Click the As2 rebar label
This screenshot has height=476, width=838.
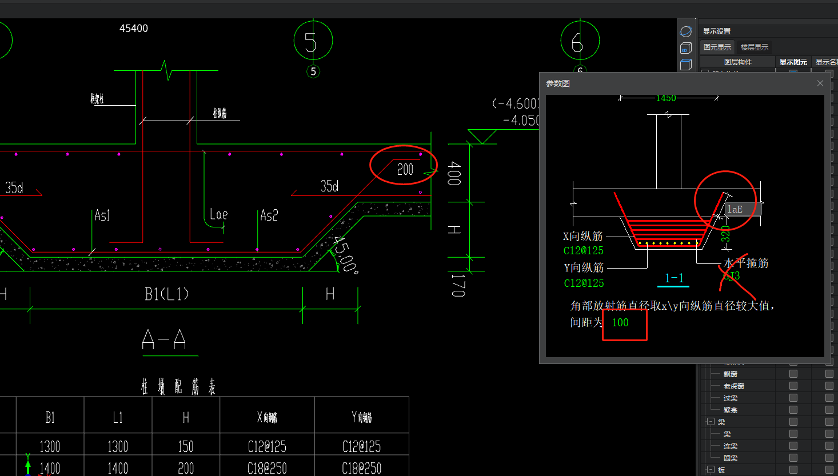(269, 215)
